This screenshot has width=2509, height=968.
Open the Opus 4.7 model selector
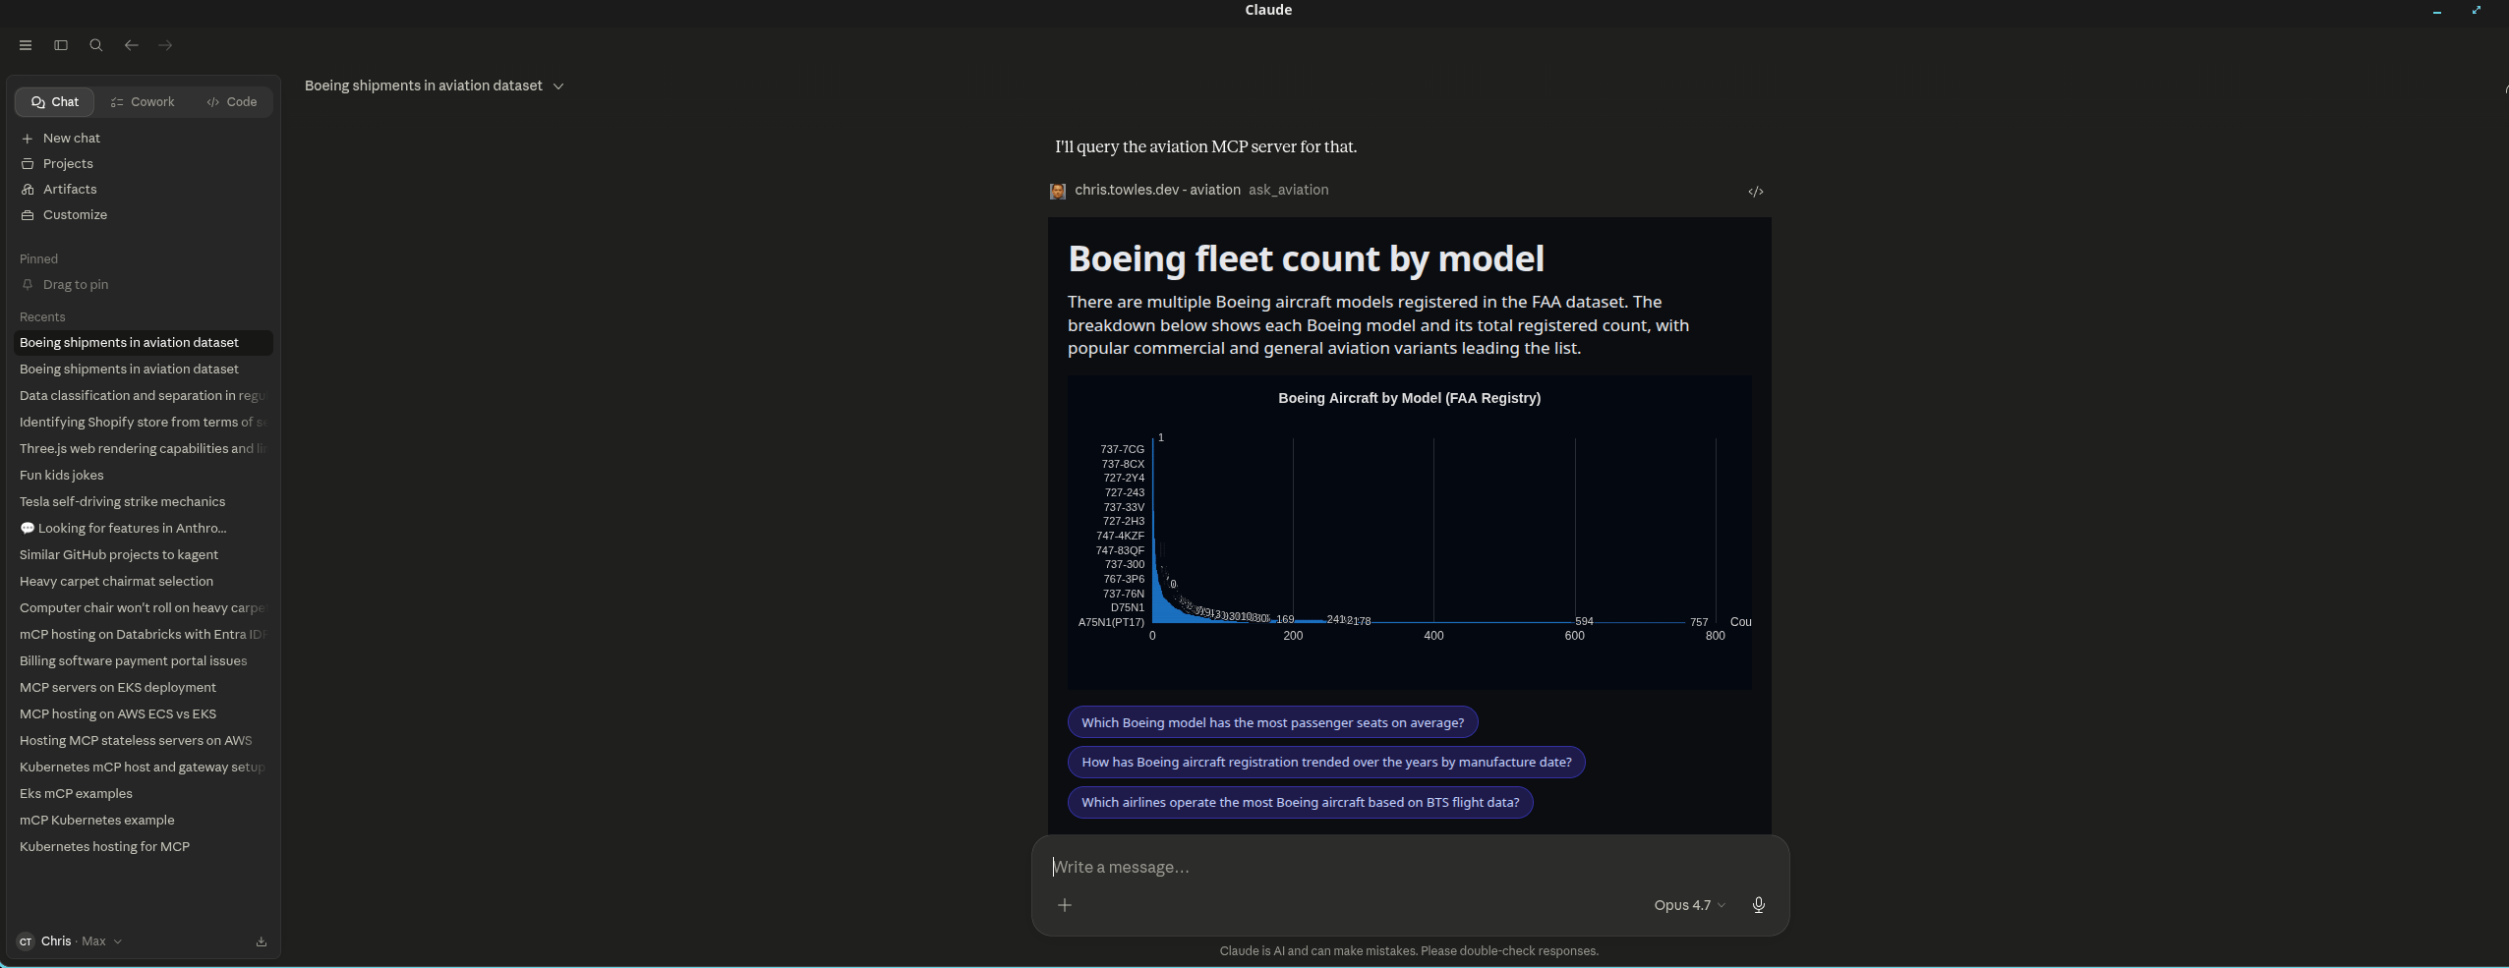pyautogui.click(x=1689, y=905)
